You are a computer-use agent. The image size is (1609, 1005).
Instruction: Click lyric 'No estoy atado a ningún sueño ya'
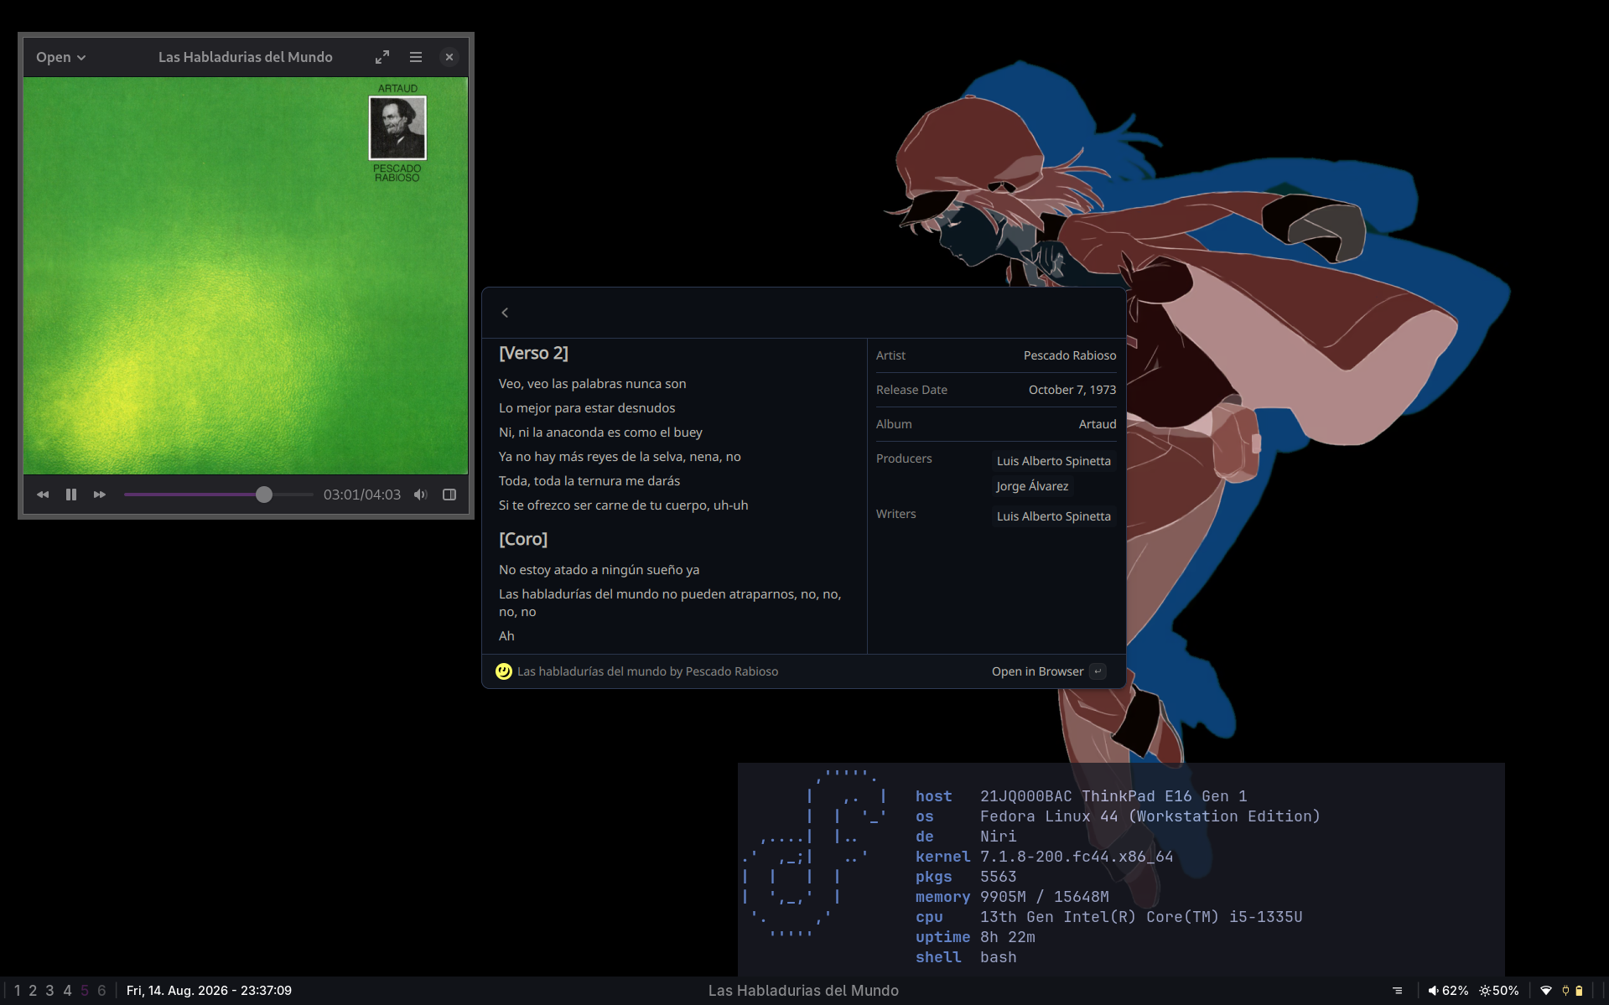[599, 570]
